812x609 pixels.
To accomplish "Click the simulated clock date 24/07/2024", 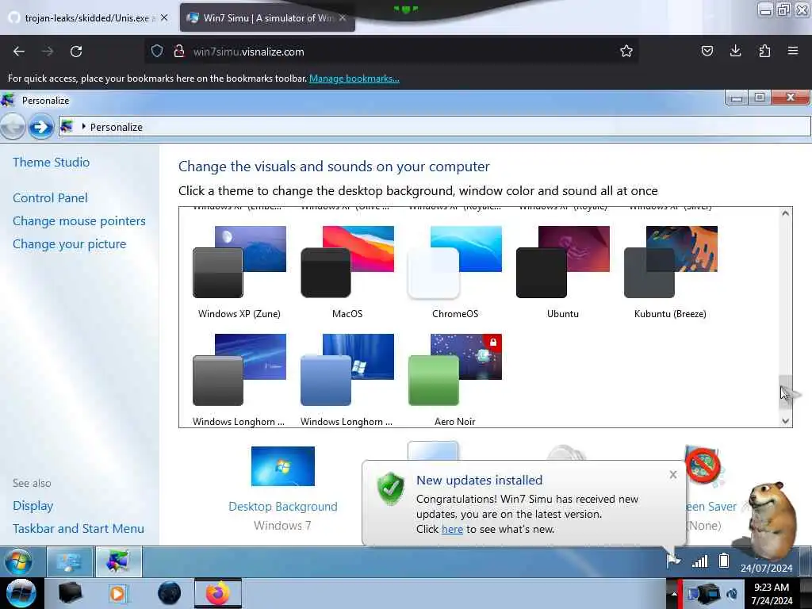I will point(767,568).
